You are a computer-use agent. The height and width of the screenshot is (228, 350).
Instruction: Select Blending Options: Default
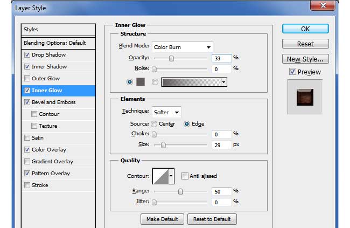tap(58, 43)
